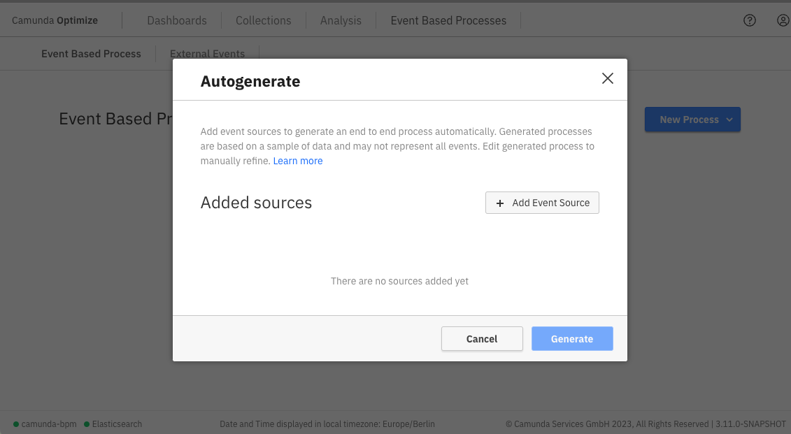
Task: Click the Generate button
Action: [x=571, y=339]
